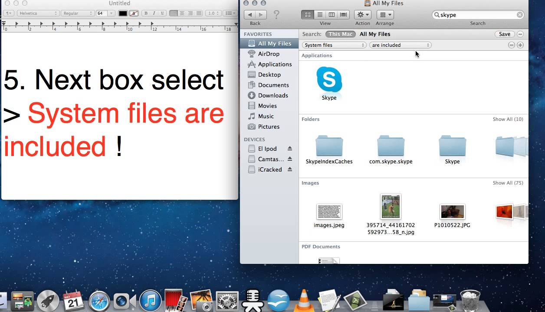This screenshot has width=545, height=312.
Task: Eject the El Ipod device
Action: tap(290, 149)
